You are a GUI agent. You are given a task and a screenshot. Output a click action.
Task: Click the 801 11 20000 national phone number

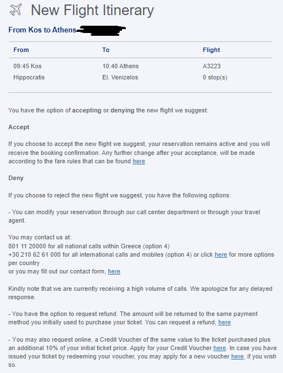(x=27, y=246)
